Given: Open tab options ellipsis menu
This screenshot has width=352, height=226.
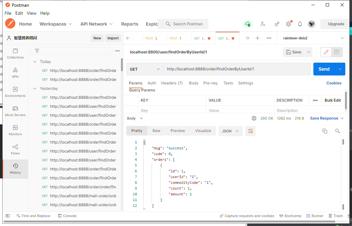Looking at the screenshot, I should point(269,38).
